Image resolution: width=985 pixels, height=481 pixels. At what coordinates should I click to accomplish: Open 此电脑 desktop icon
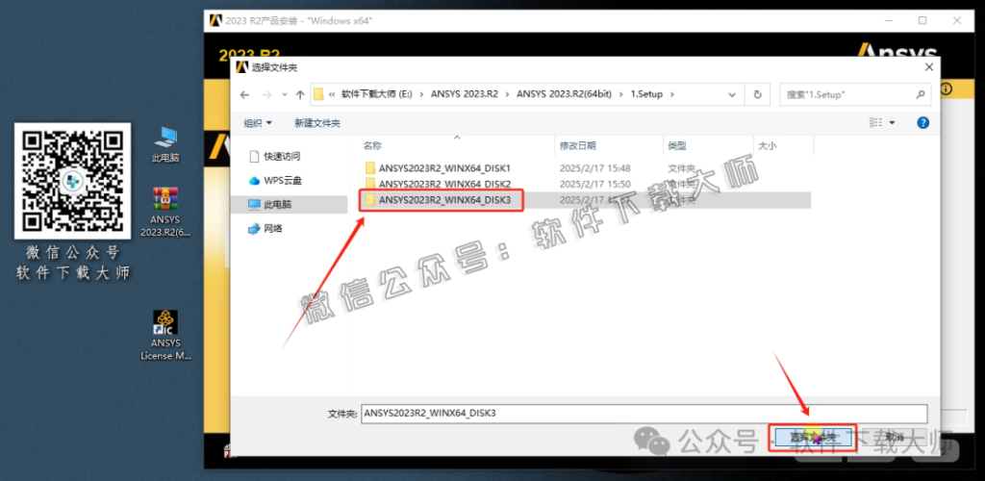tap(165, 145)
